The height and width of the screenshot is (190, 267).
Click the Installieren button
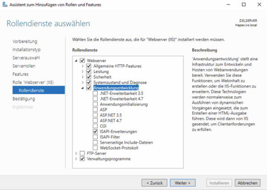click(x=219, y=183)
